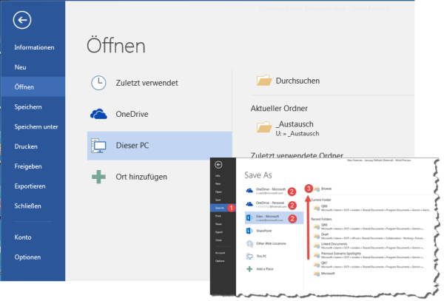
Task: Click Schließen in the blue sidebar
Action: (28, 206)
